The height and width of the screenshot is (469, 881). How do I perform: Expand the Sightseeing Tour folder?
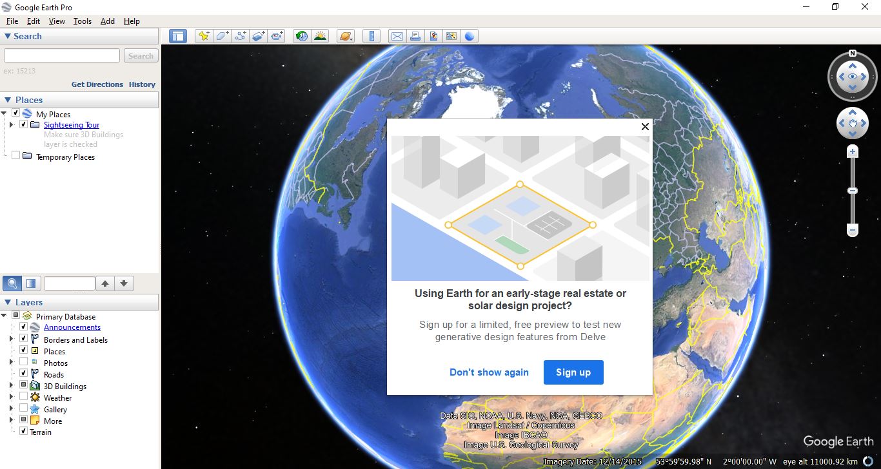12,125
